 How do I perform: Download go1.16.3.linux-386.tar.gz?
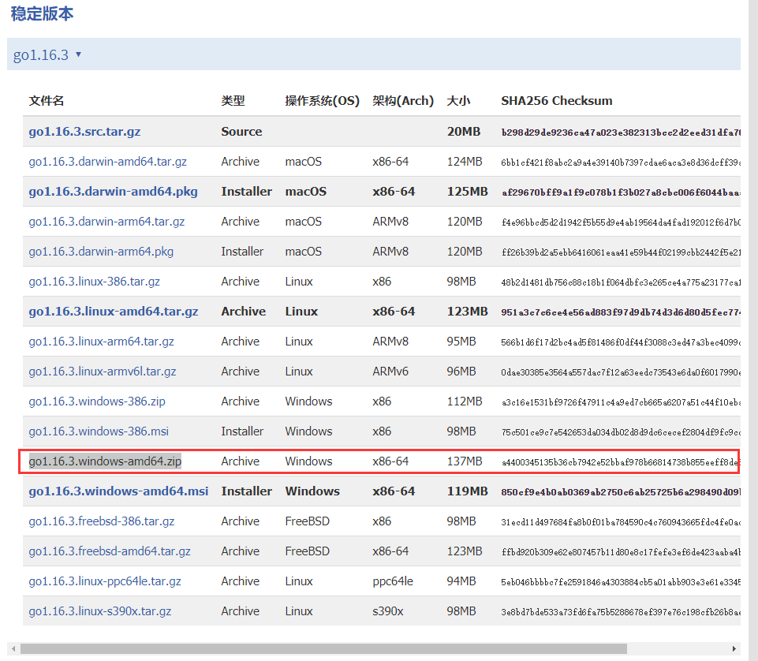(x=94, y=282)
